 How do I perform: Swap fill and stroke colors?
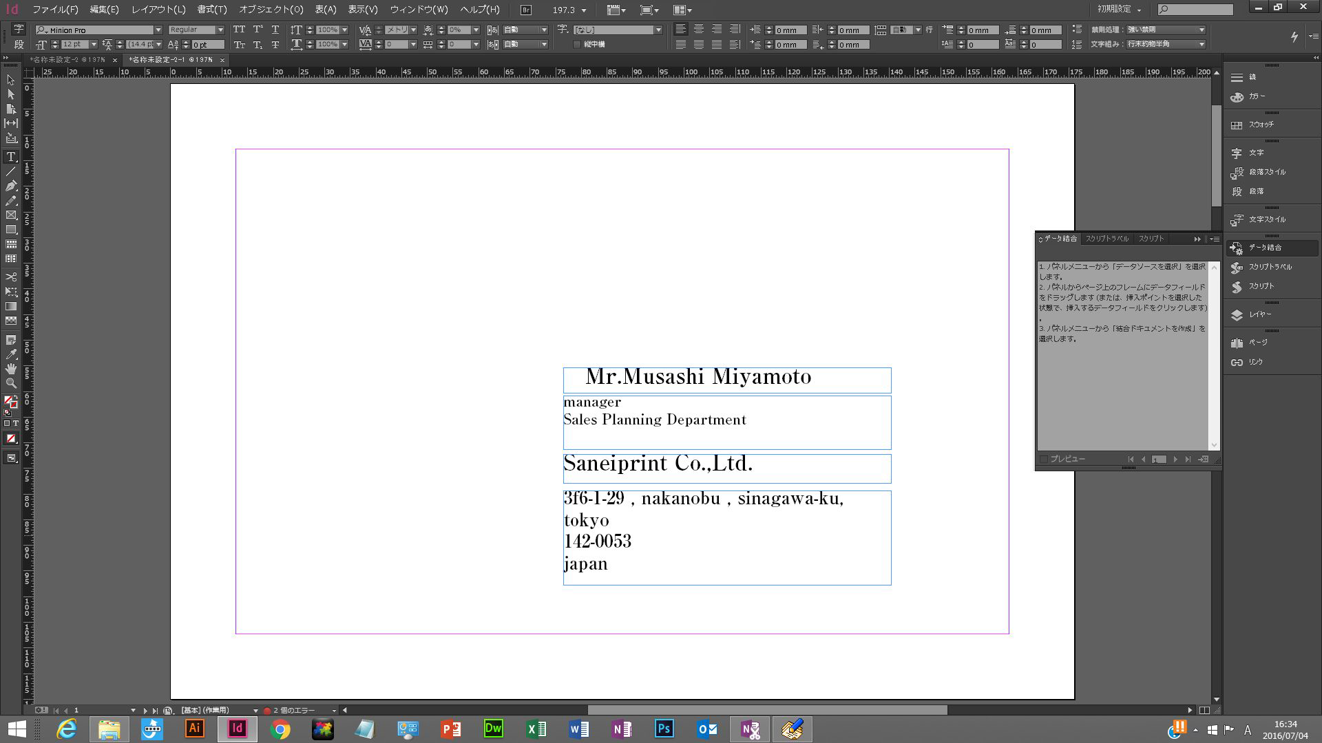pos(14,397)
